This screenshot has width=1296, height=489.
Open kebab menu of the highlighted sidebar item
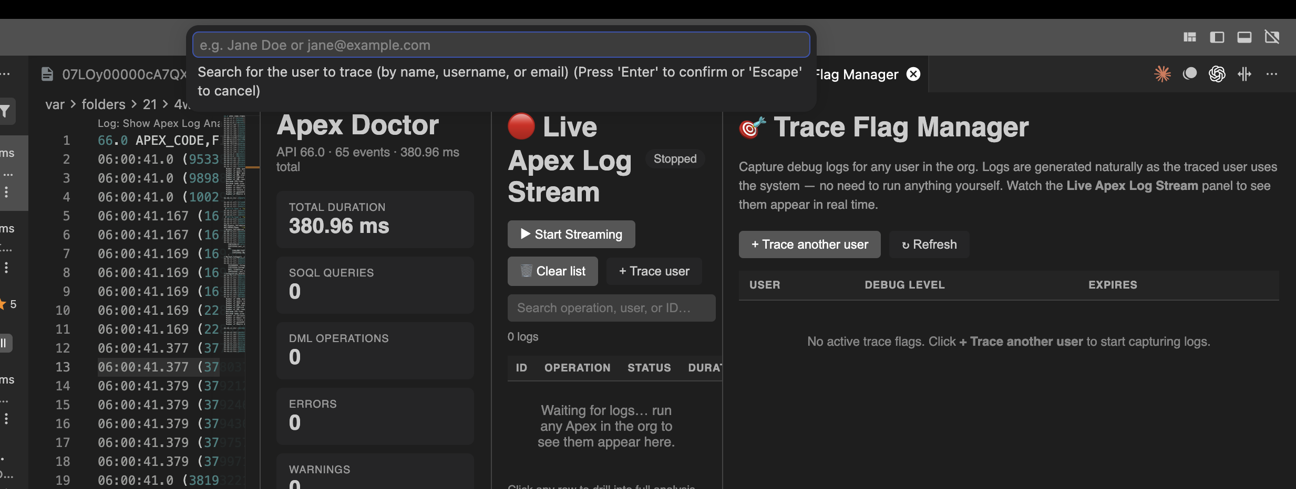click(6, 192)
